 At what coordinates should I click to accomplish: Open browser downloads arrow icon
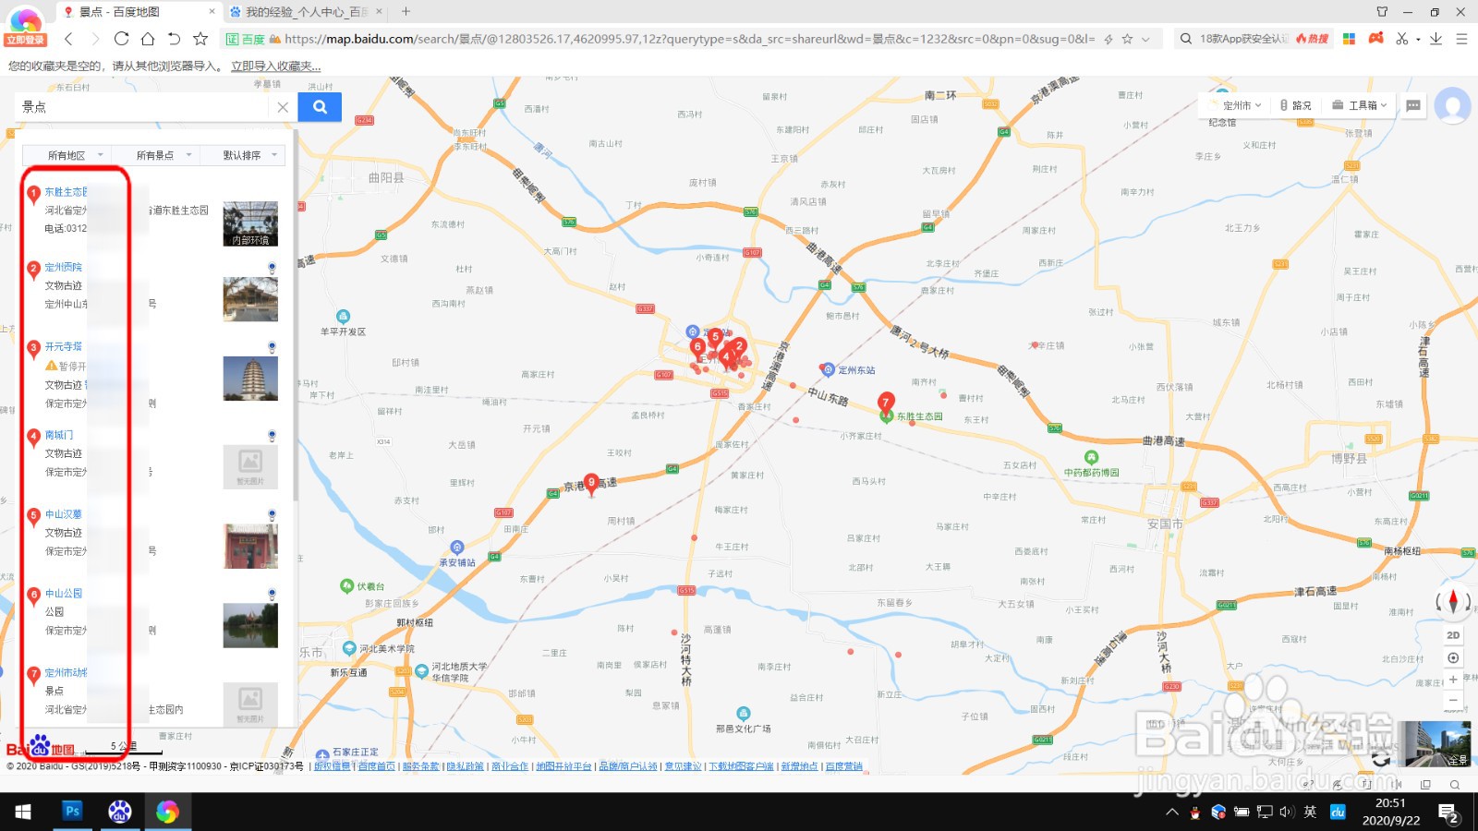tap(1436, 39)
